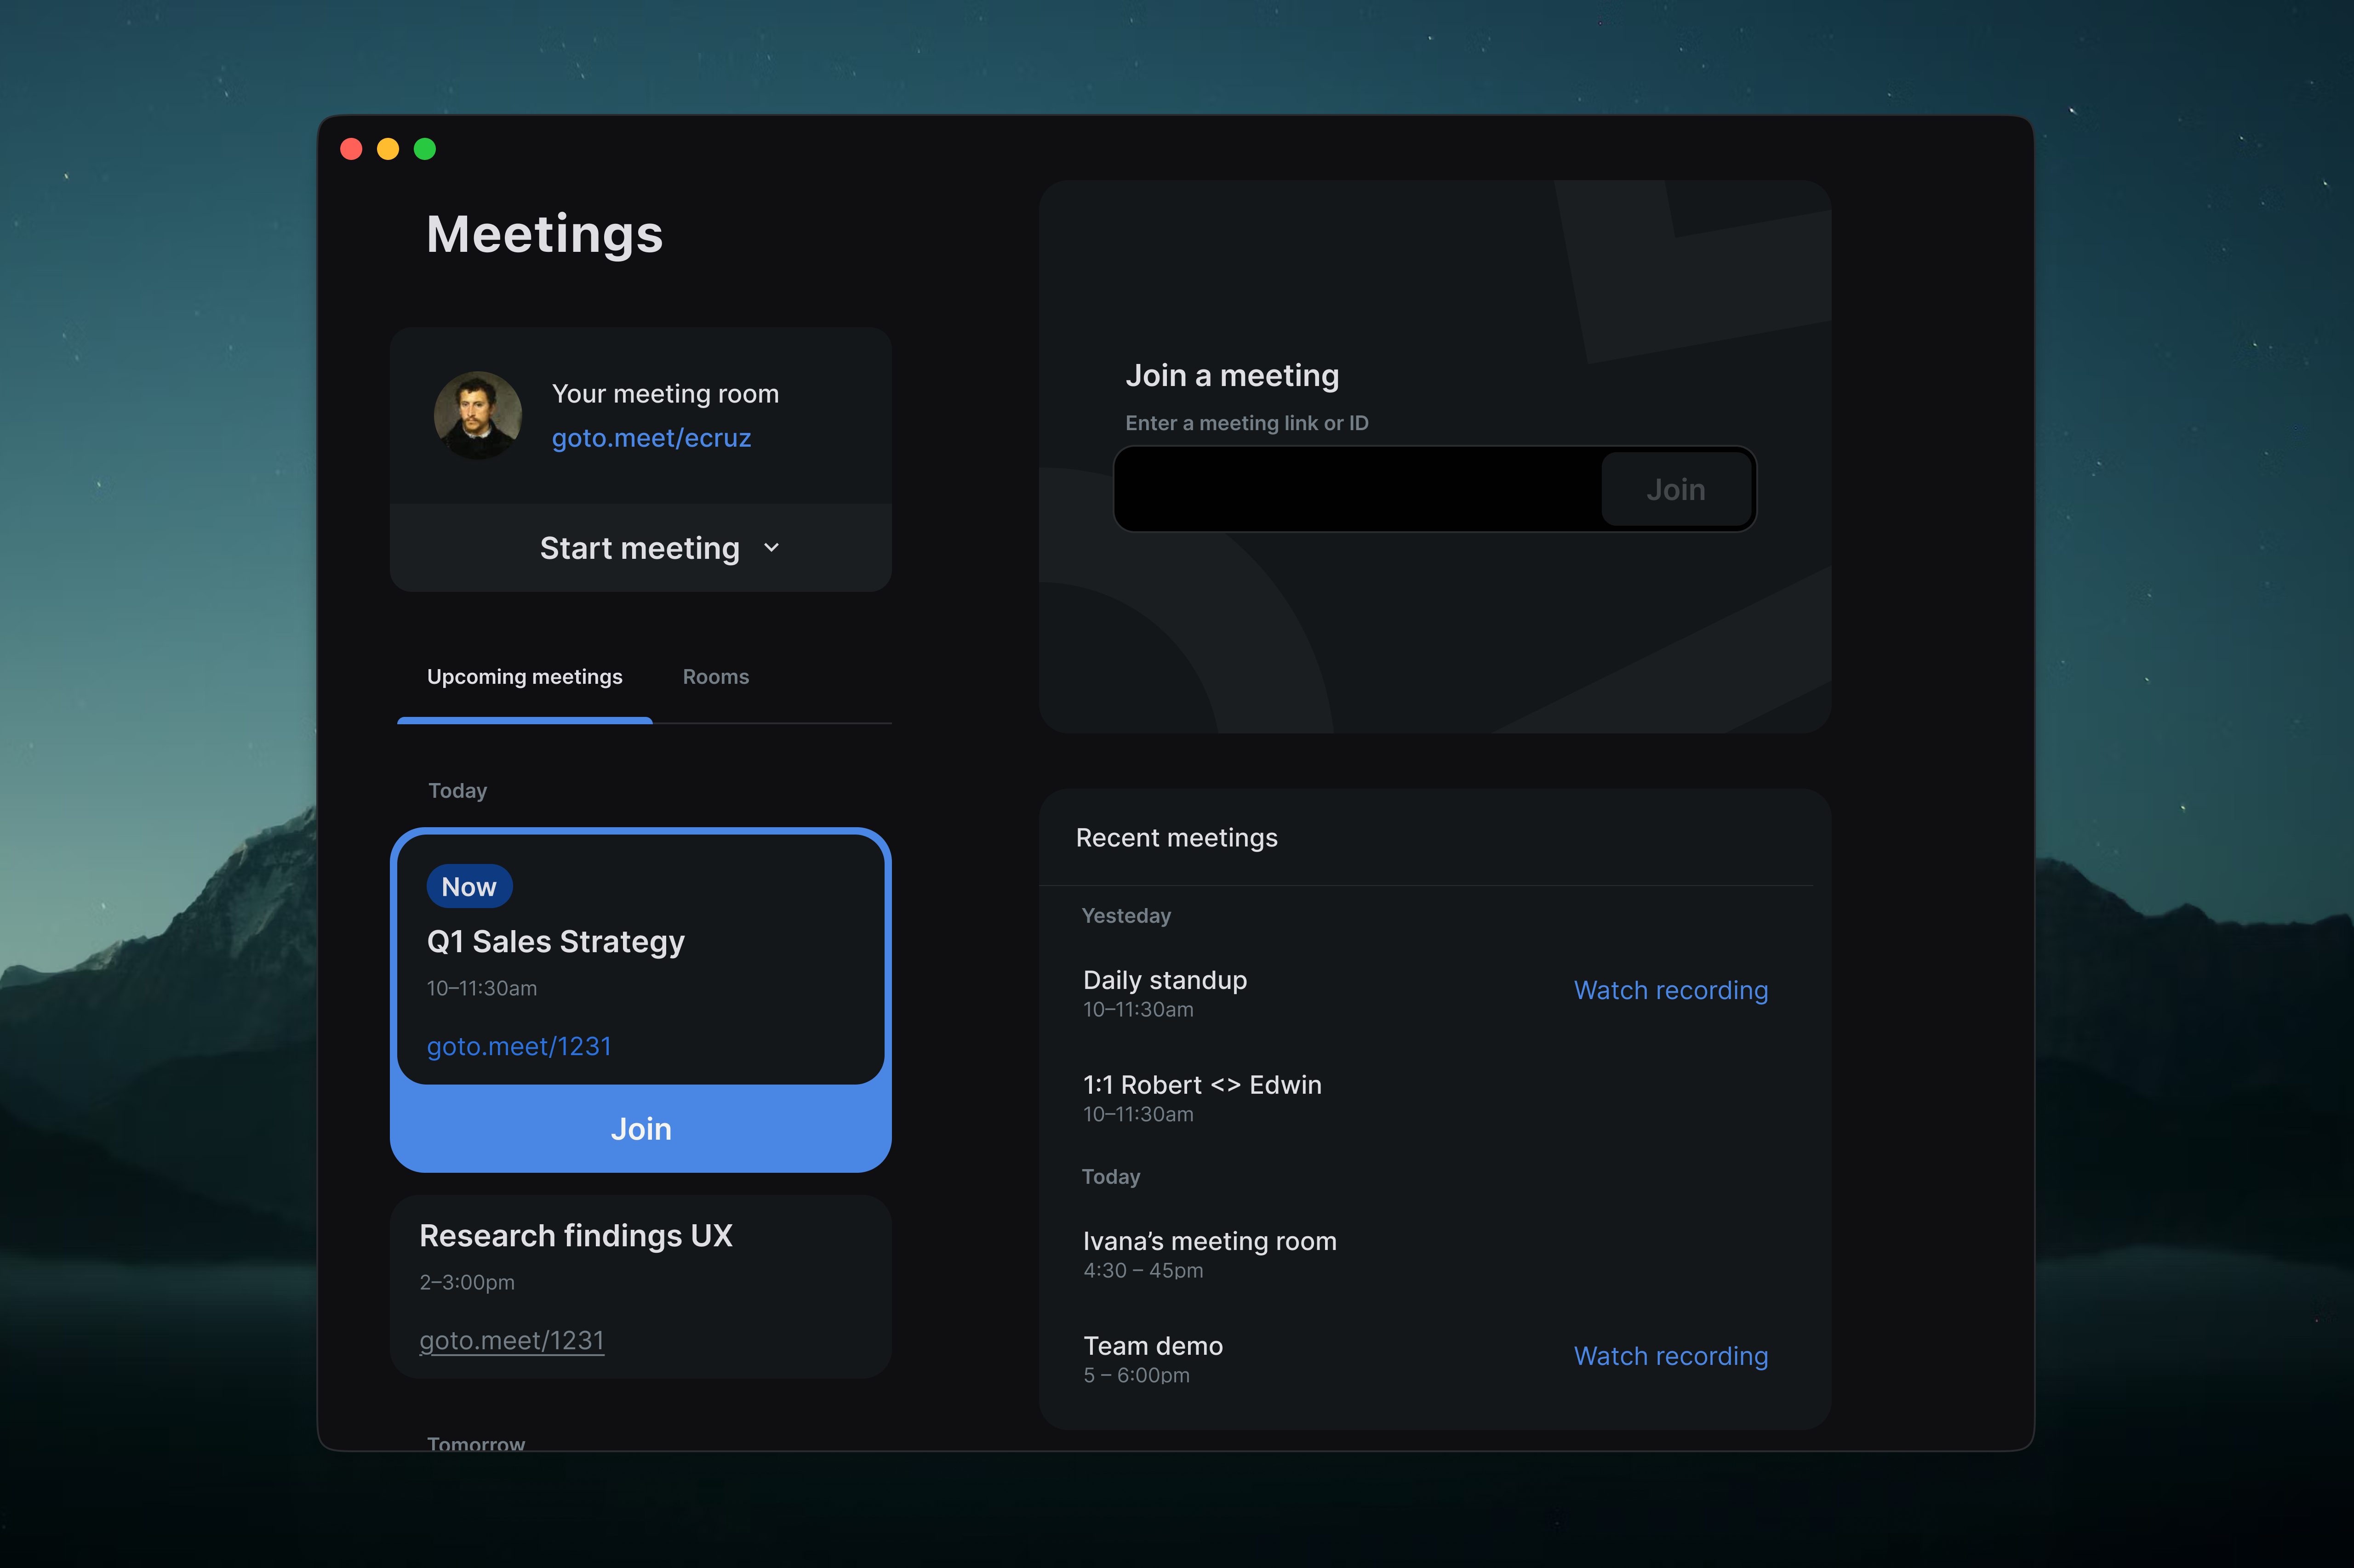Open the goto.meet/1231 link under Research findings UX
Screen dimensions: 2354x1568
pyautogui.click(x=511, y=1340)
